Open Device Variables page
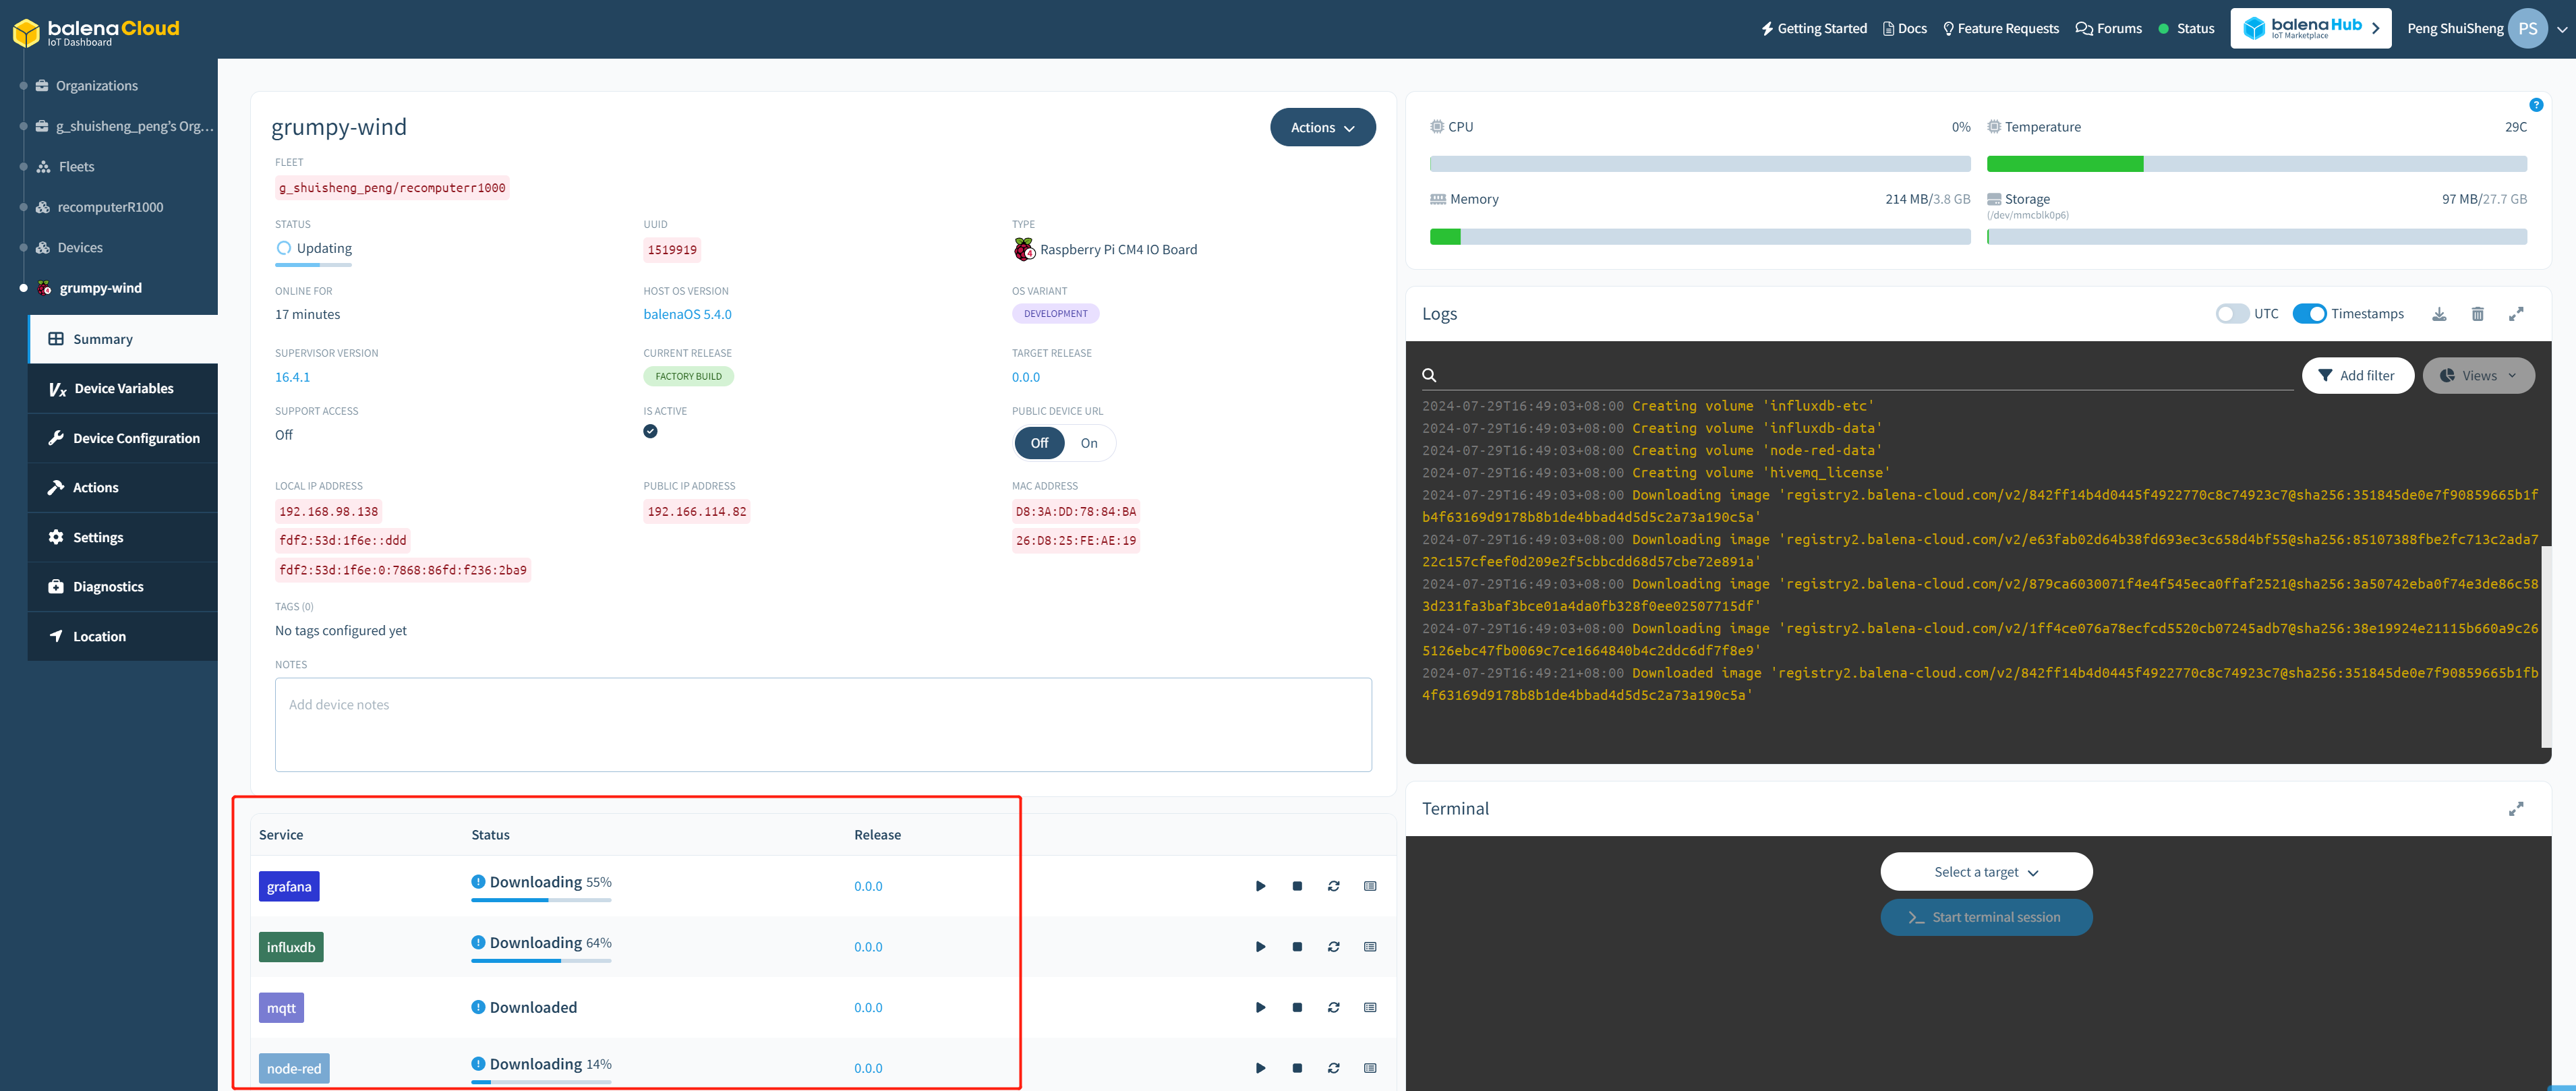The width and height of the screenshot is (2576, 1091). (x=123, y=389)
